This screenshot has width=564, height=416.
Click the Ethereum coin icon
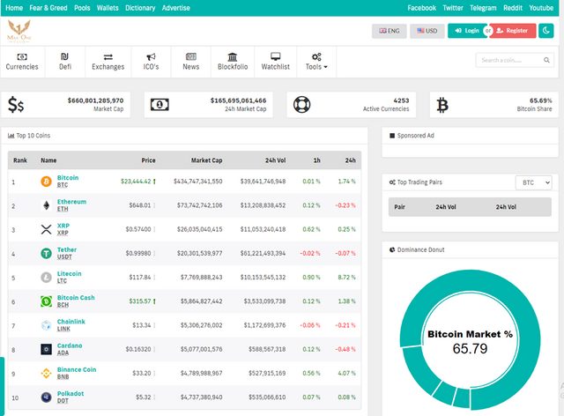point(46,205)
